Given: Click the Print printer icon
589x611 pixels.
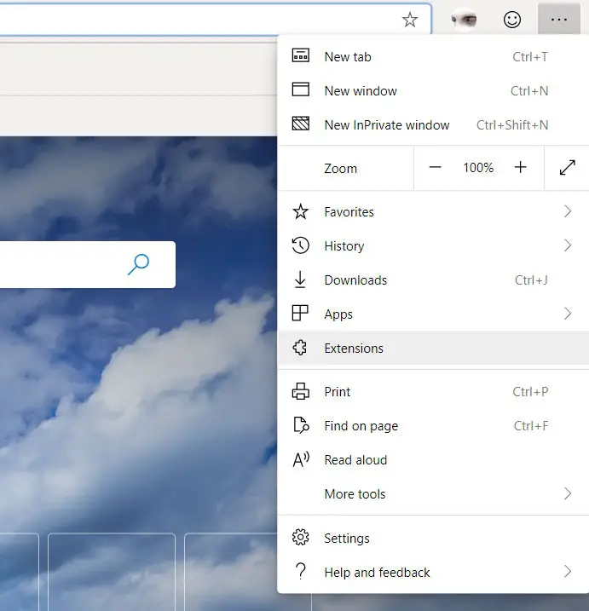Looking at the screenshot, I should (301, 391).
